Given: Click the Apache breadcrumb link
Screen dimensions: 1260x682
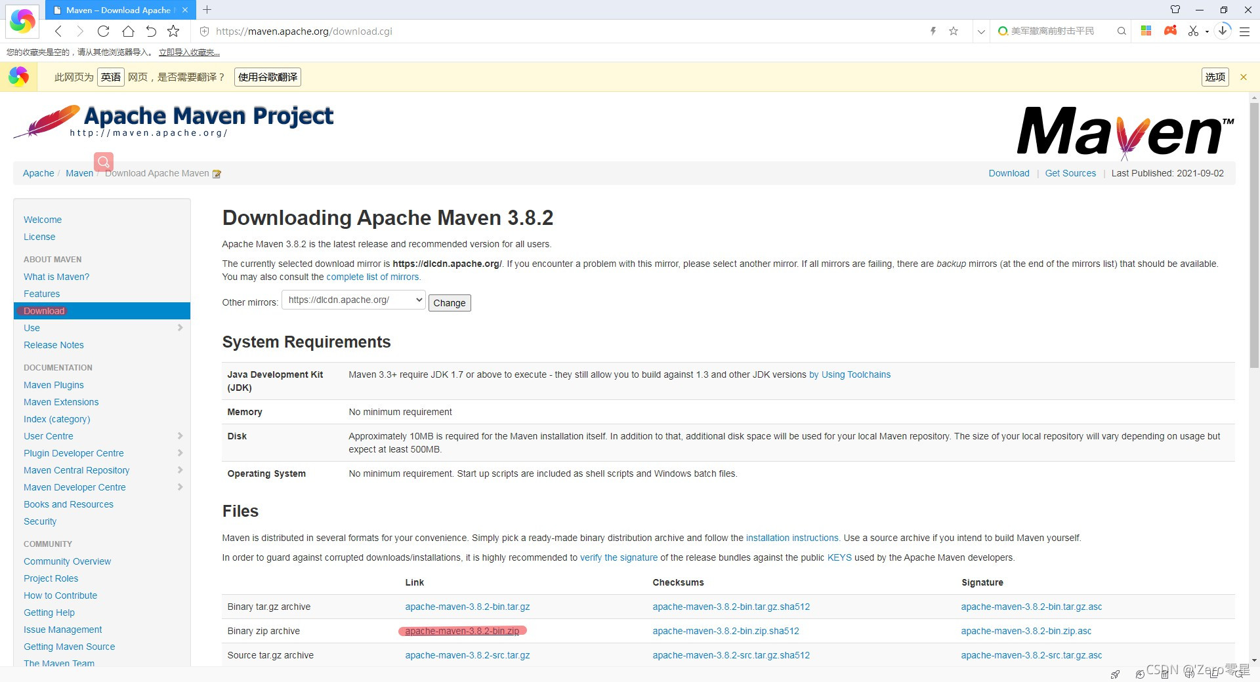Looking at the screenshot, I should 39,173.
